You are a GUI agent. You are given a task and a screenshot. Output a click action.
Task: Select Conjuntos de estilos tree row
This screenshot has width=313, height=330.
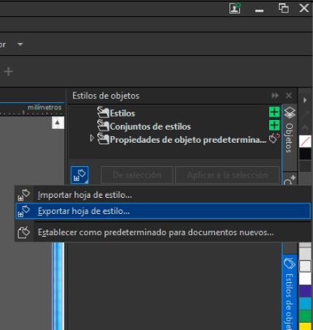[174, 126]
